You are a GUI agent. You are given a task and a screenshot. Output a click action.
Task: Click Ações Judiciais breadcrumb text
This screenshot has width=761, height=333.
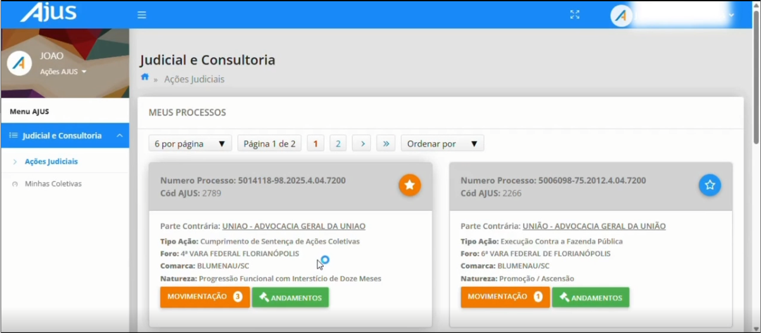(x=194, y=79)
